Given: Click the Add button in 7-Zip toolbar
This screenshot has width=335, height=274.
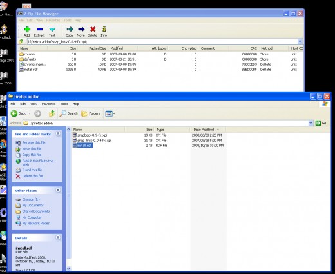Looking at the screenshot, I should coord(27,32).
